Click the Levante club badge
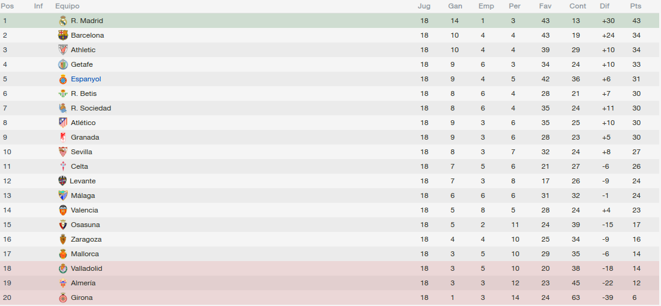Image resolution: width=661 pixels, height=306 pixels. pos(62,181)
